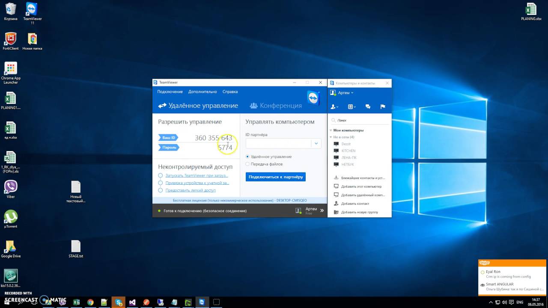The height and width of the screenshot is (308, 548).
Task: Click the Поиск search field in the contacts panel
Action: coord(360,121)
